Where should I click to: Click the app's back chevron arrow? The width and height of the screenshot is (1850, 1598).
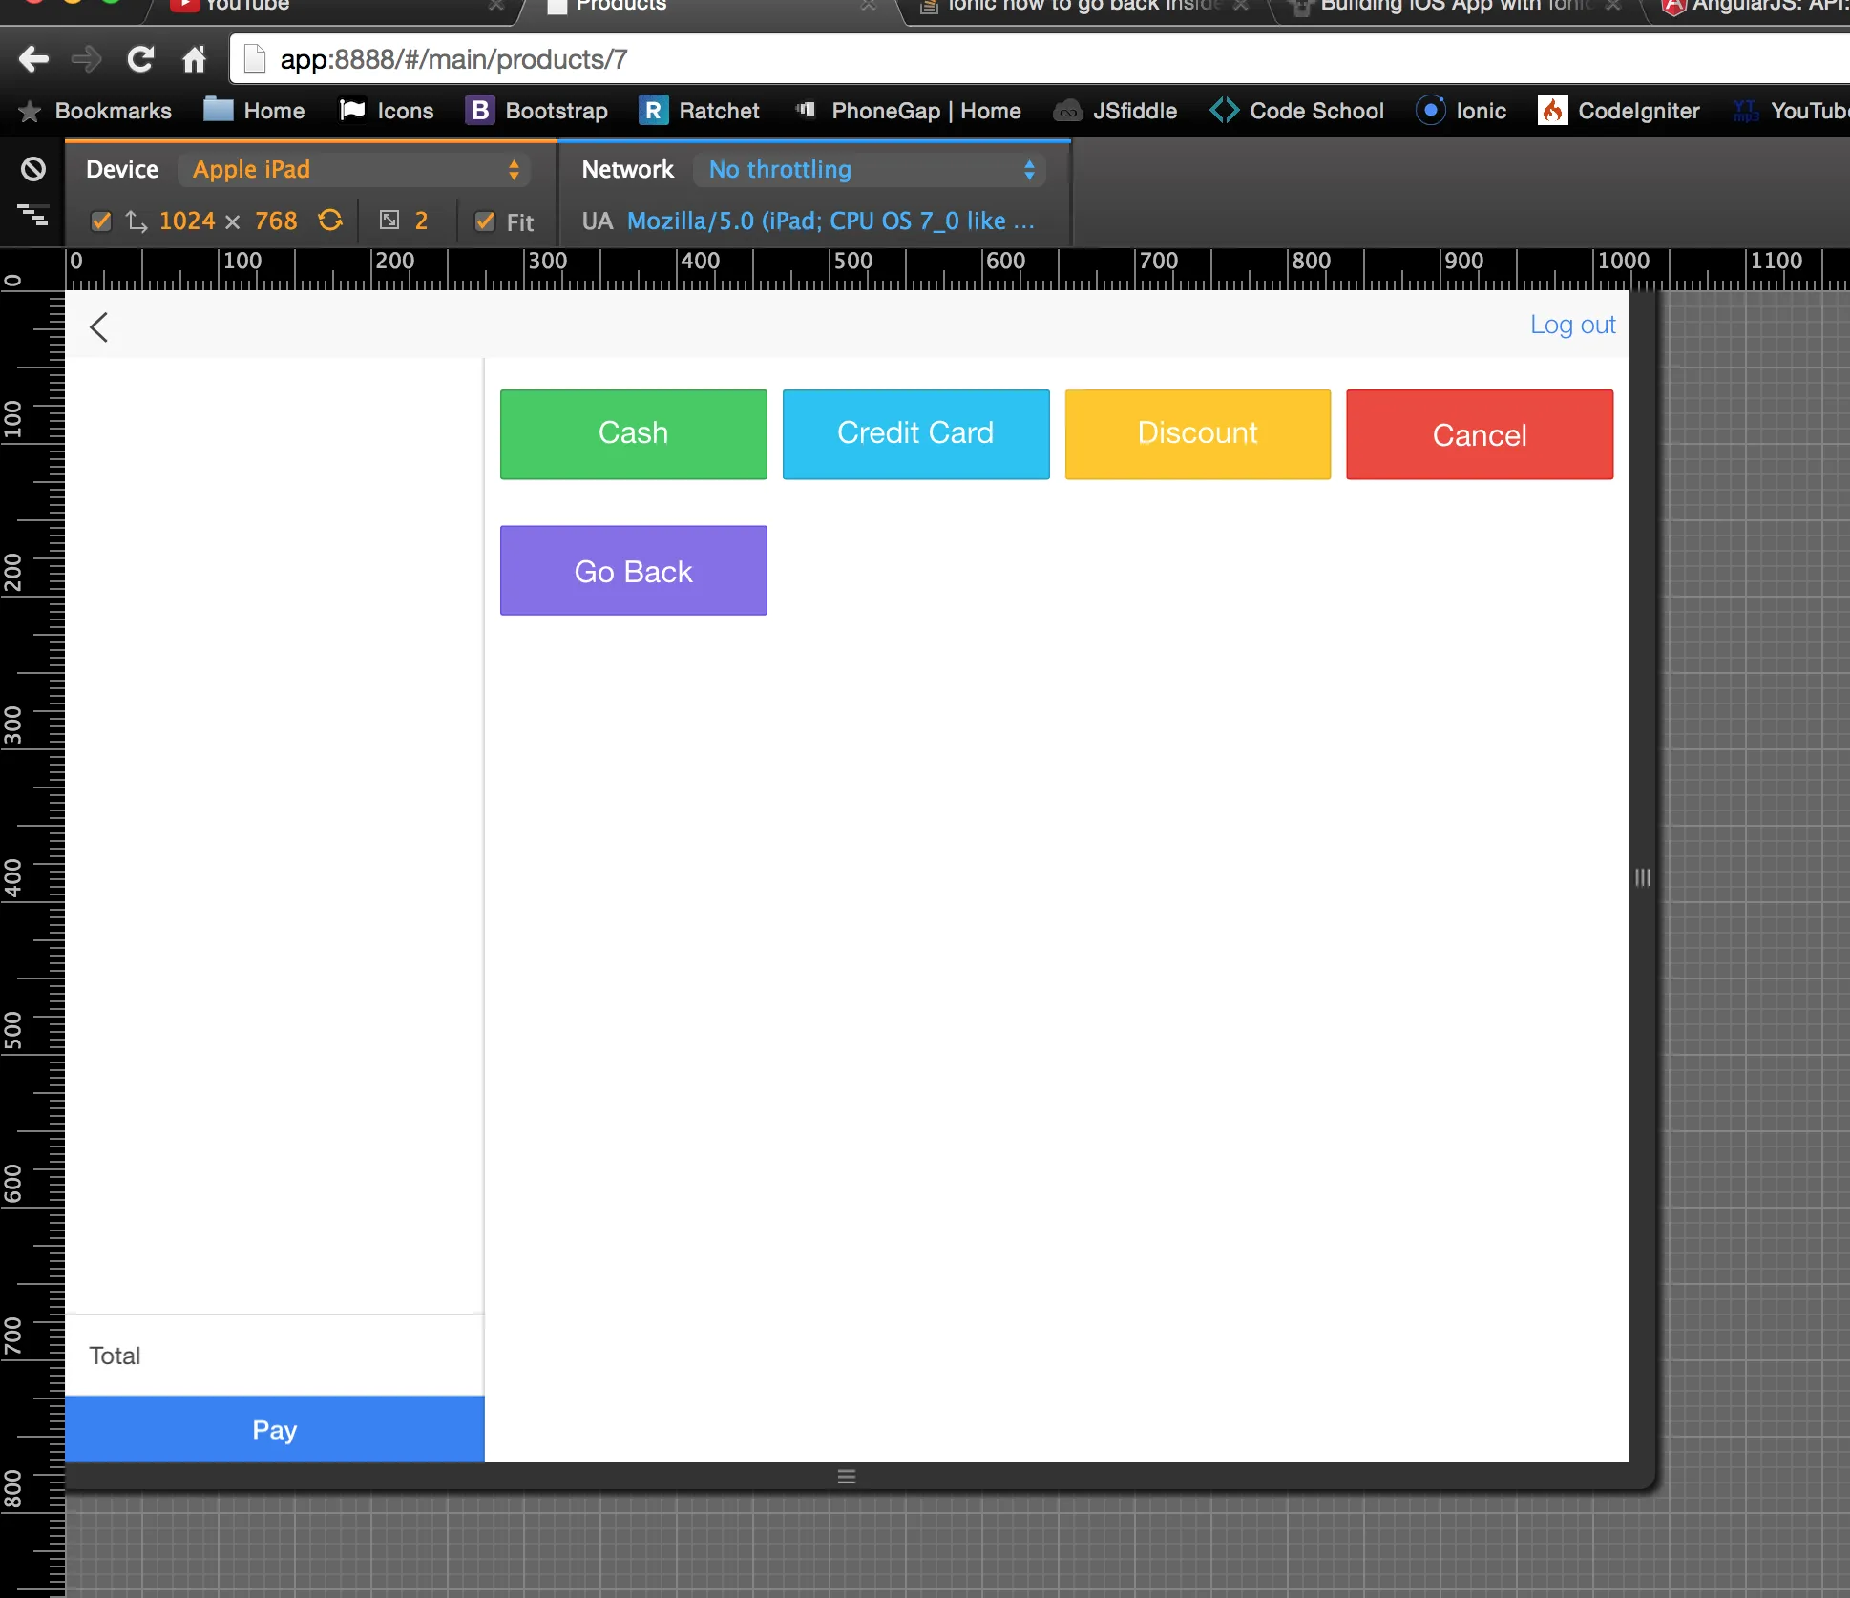99,326
